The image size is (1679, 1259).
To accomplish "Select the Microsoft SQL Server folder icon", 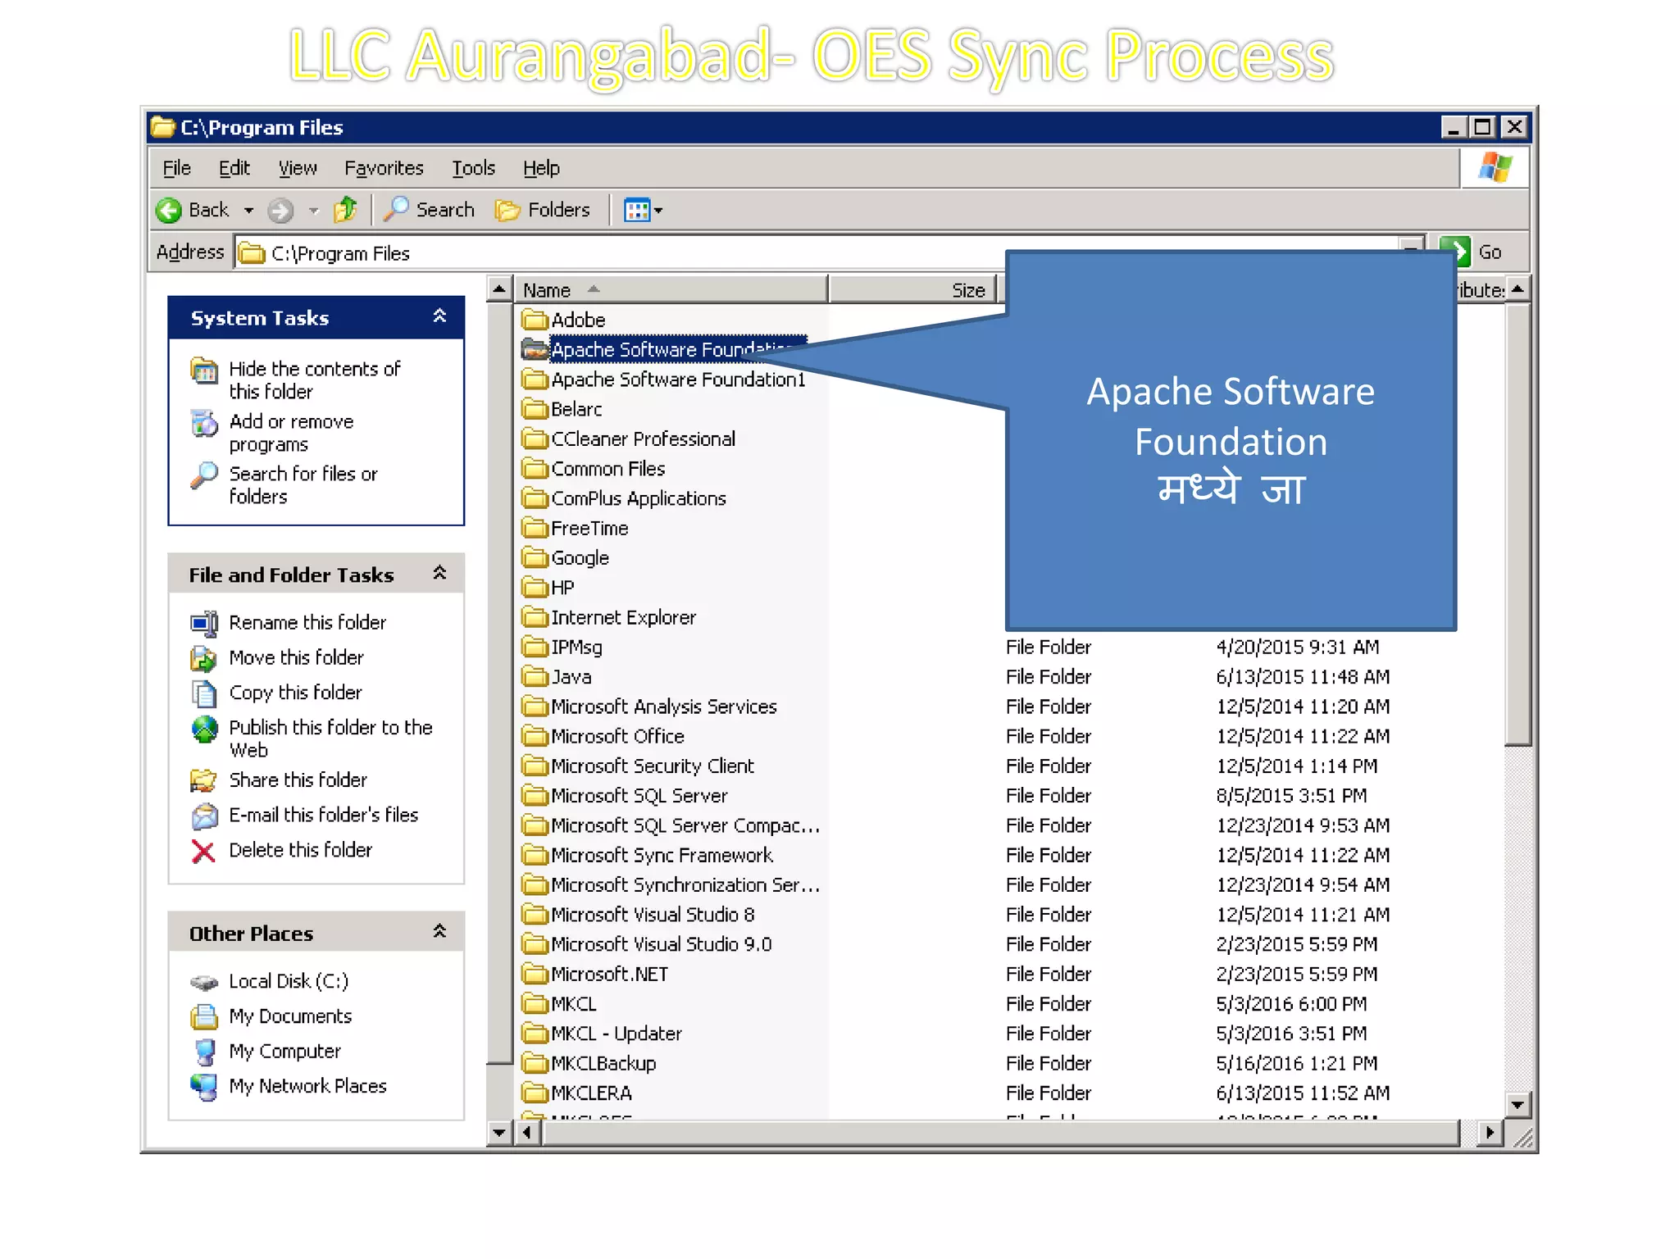I will (535, 796).
